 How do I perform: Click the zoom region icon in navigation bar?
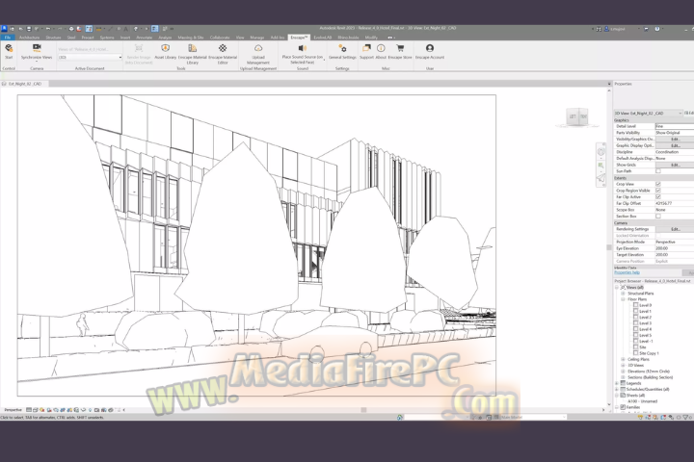tap(601, 166)
